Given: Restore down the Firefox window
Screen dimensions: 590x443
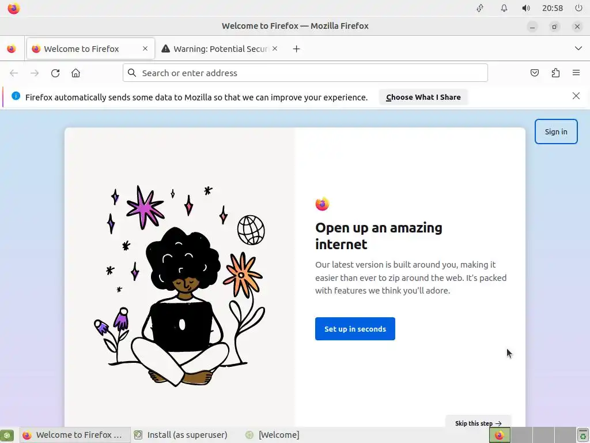Looking at the screenshot, I should (x=554, y=27).
